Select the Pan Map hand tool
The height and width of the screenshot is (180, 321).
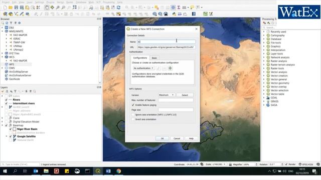[x=47, y=7]
